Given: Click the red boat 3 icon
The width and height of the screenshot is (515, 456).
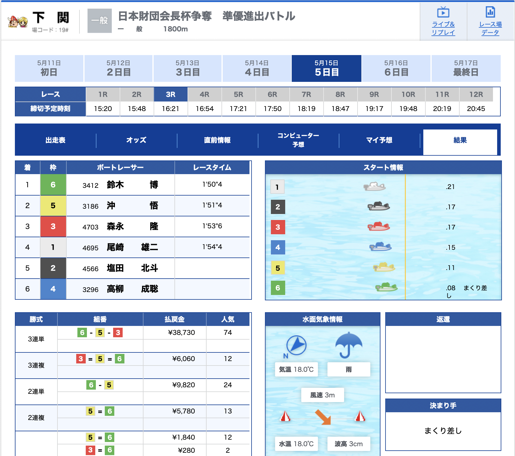Looking at the screenshot, I should tap(379, 227).
